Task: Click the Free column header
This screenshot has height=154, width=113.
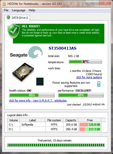Action: pos(90,120)
